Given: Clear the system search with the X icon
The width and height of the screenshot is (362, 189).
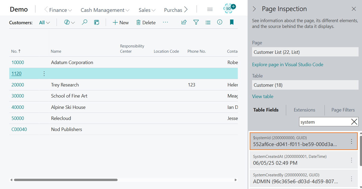Looking at the screenshot, I should coord(354,122).
